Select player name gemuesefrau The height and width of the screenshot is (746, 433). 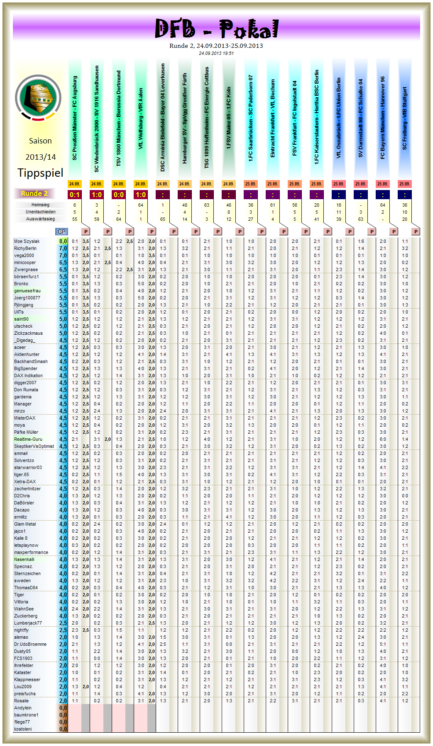point(27,291)
